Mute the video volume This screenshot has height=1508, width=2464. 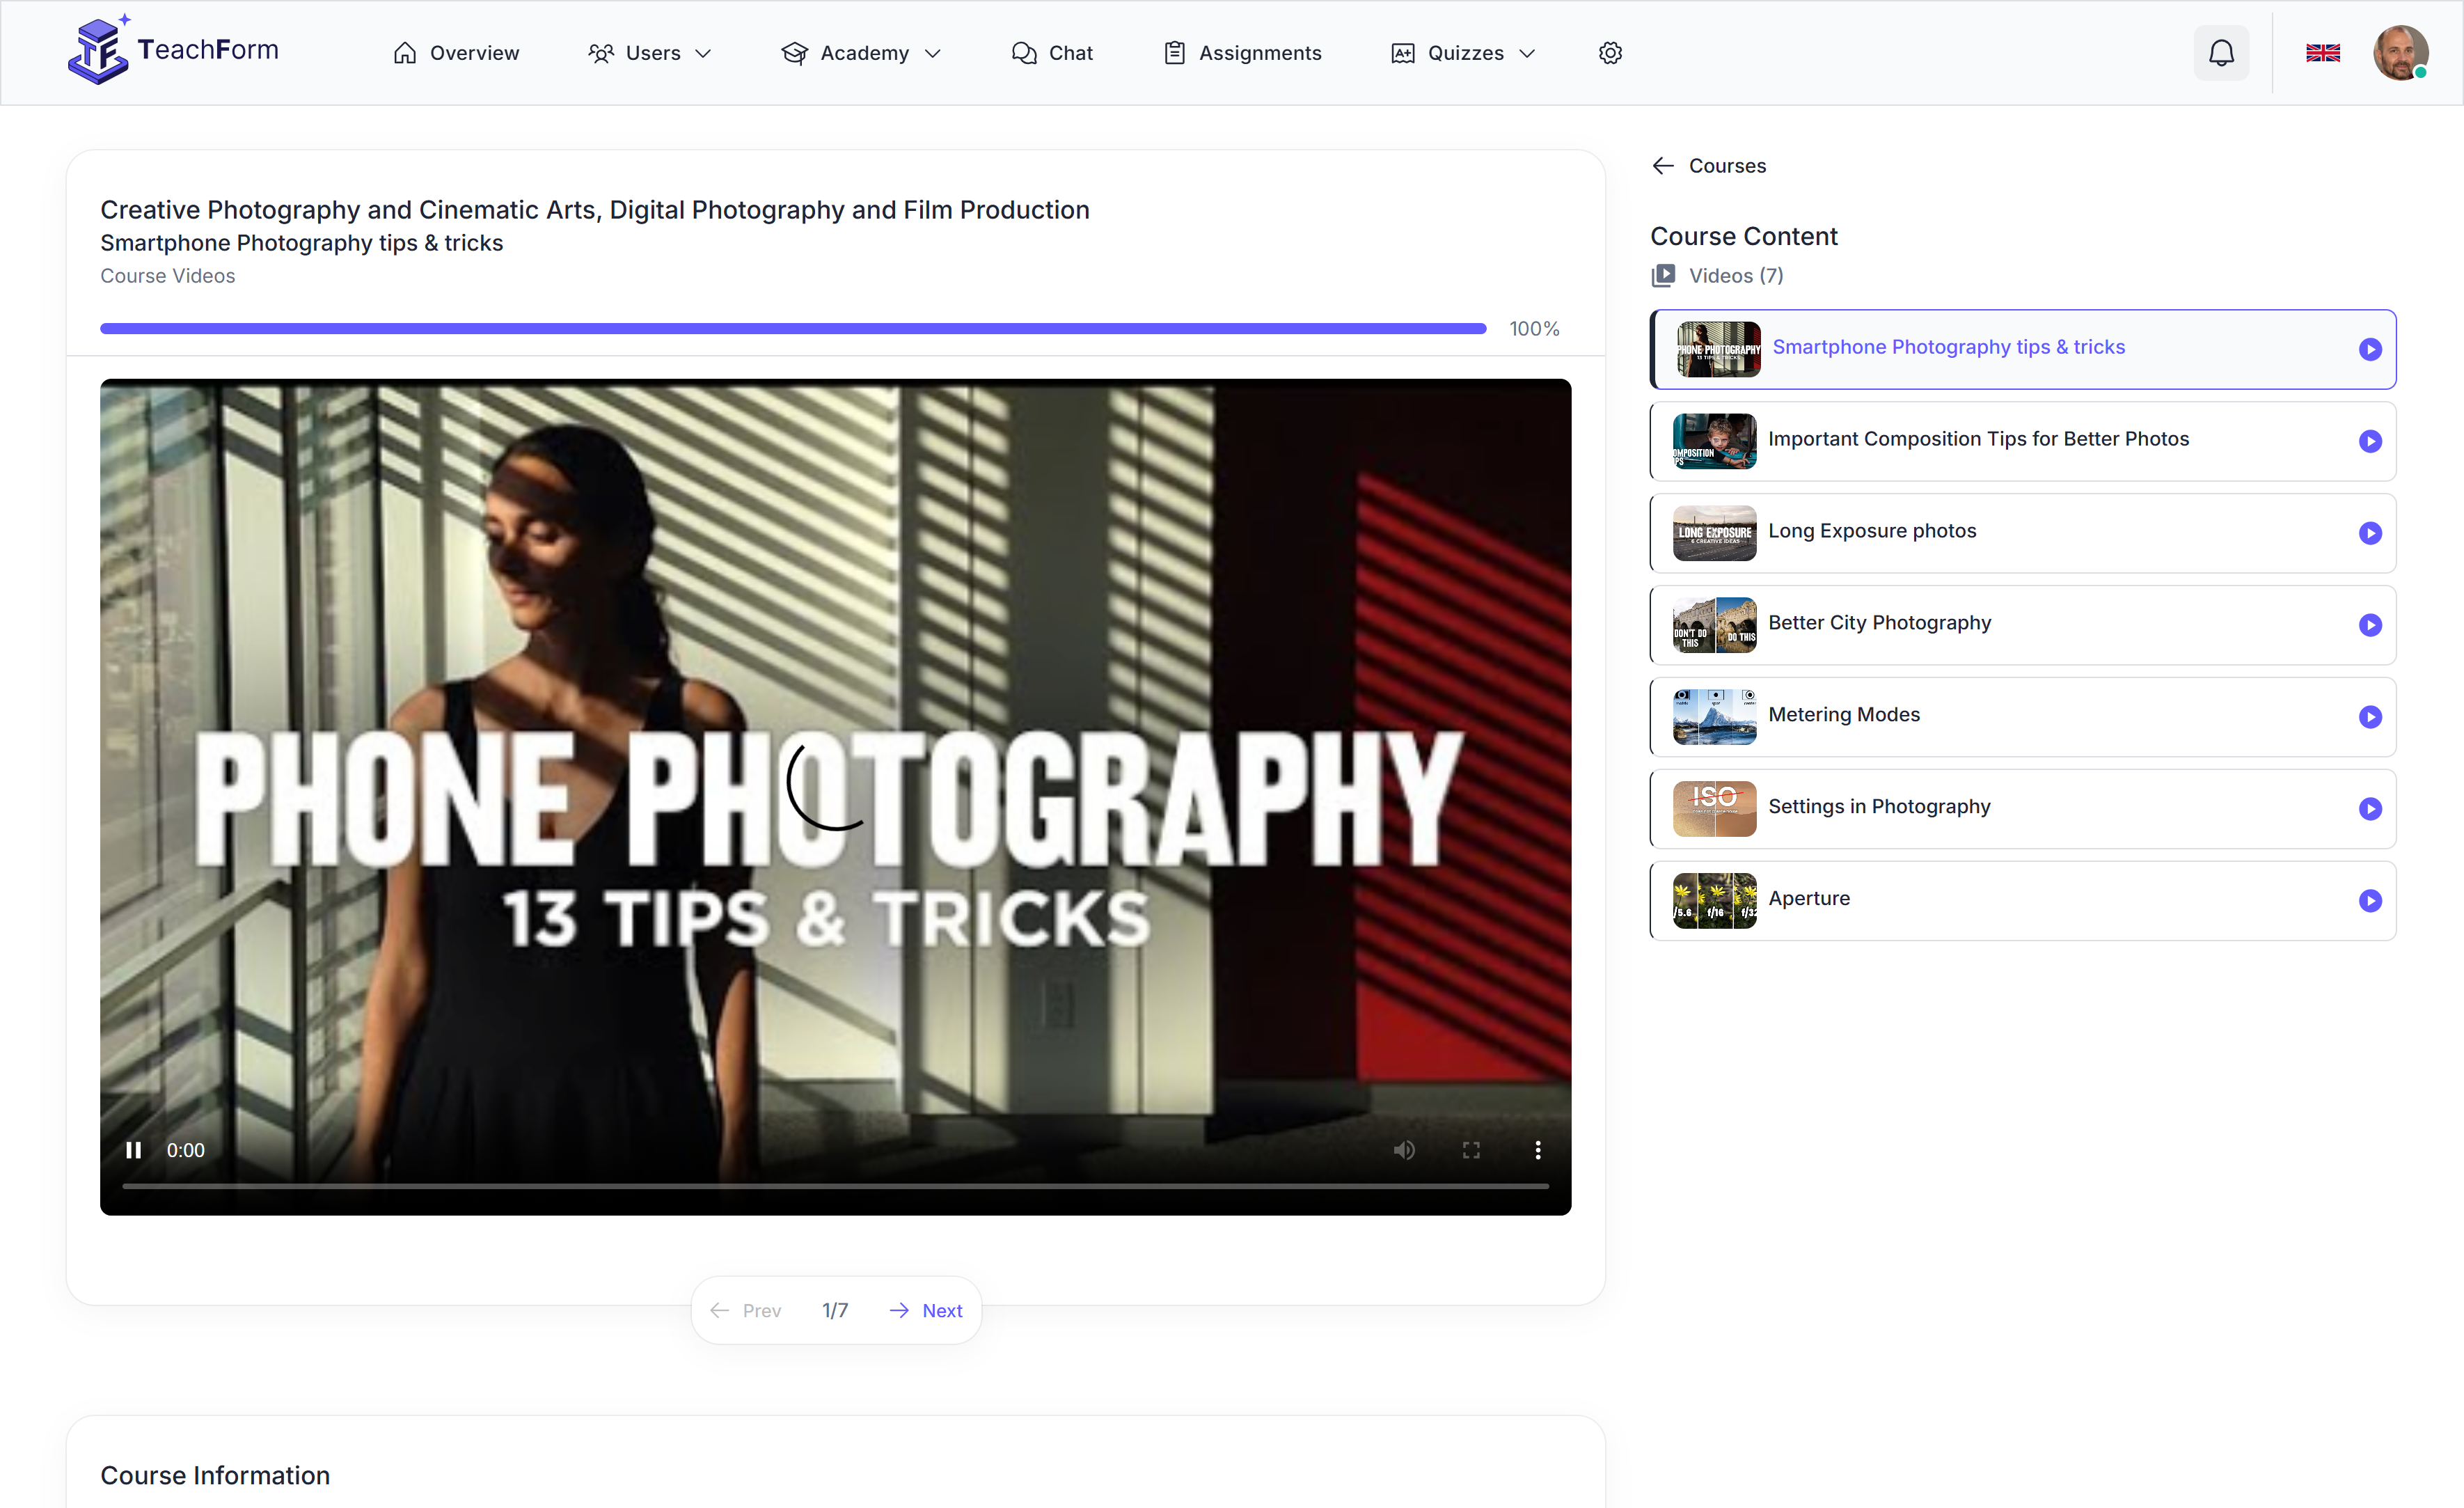[x=1403, y=1150]
